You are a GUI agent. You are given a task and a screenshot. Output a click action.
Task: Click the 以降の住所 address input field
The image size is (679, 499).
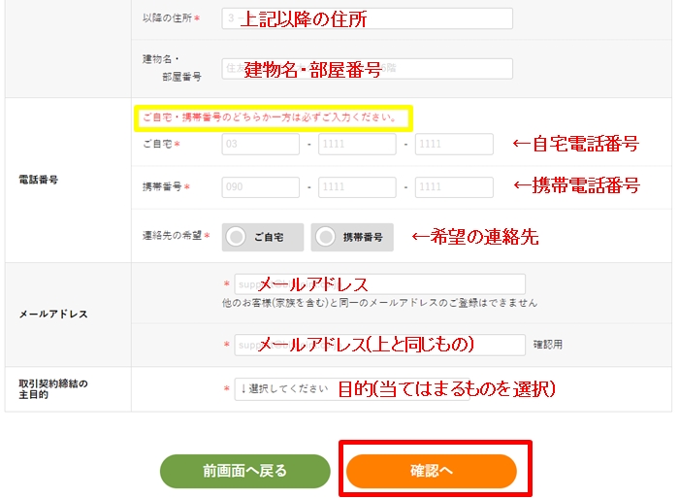pos(368,18)
